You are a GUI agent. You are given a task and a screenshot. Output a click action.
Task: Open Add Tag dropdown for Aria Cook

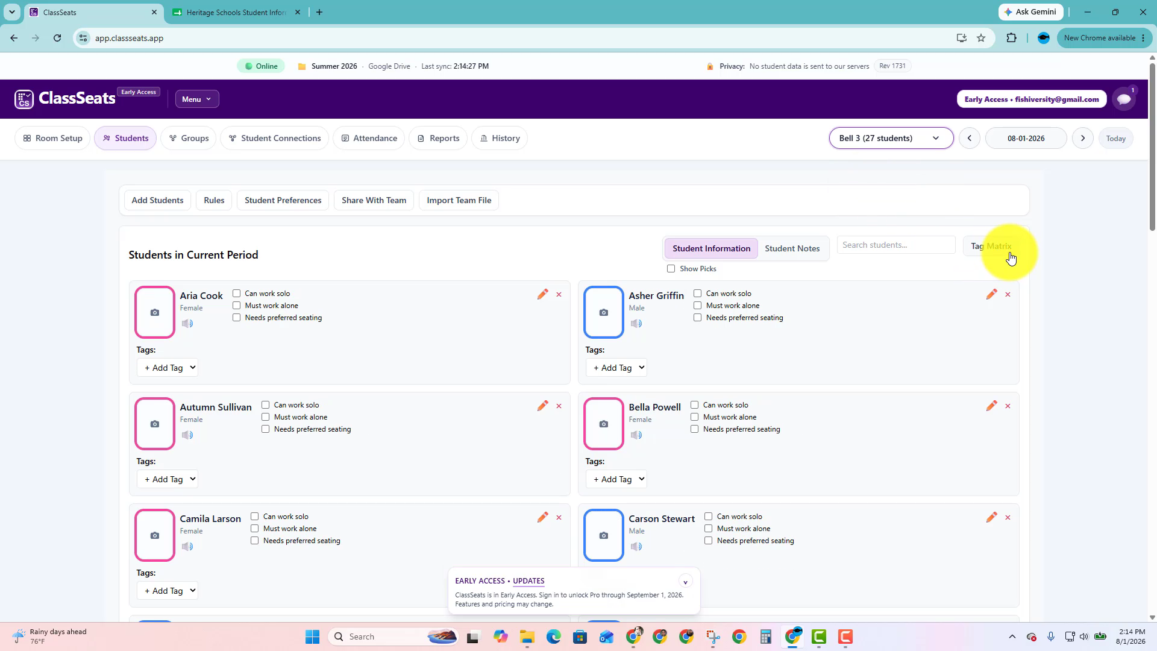point(168,368)
